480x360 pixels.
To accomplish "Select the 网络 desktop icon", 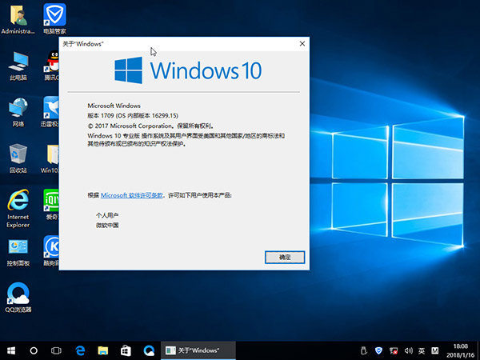I will 18,112.
